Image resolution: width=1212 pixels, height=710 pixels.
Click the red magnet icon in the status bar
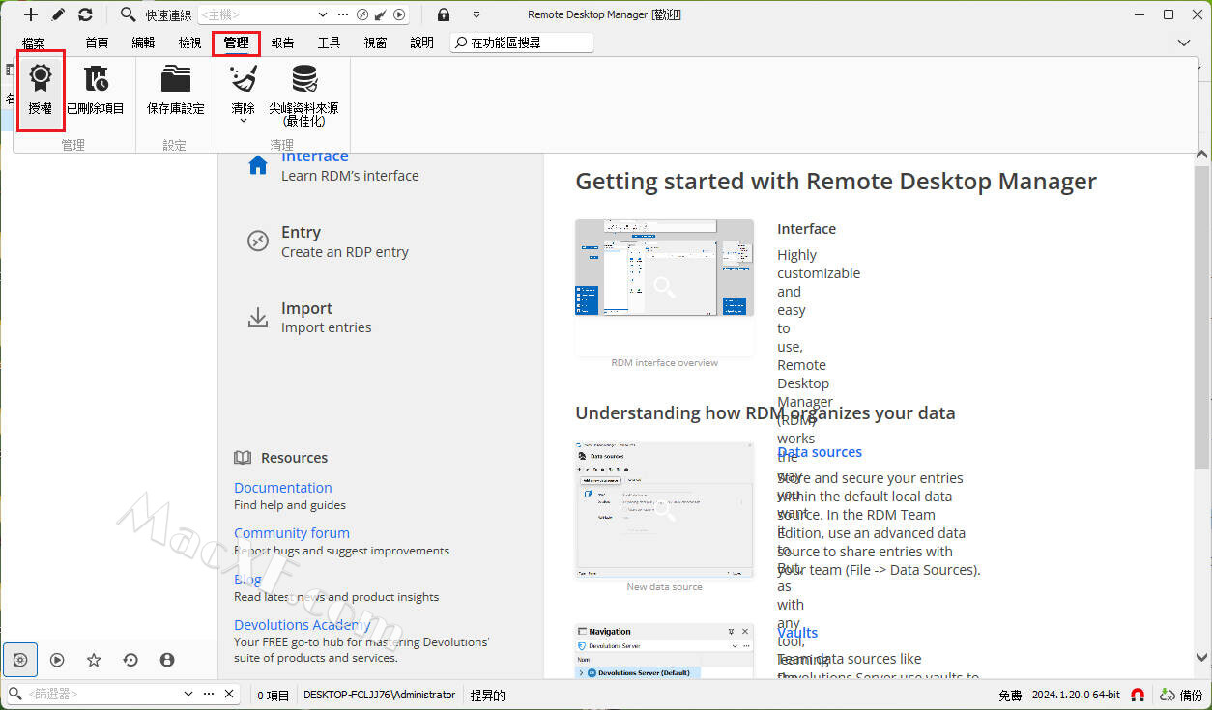[x=1138, y=696]
